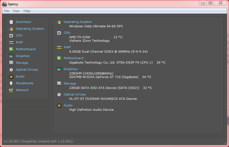Click the Motherboard icon in summary panel
The width and height of the screenshot is (229, 147).
pos(59,58)
